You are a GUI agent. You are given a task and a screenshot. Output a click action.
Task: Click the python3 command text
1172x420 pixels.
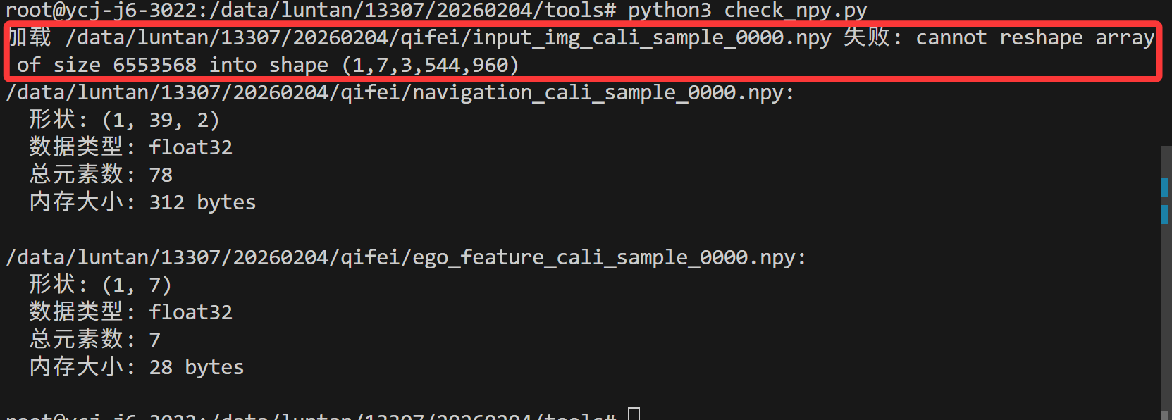[669, 10]
